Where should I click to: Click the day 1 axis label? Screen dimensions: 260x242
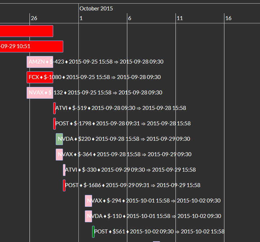click(x=81, y=18)
